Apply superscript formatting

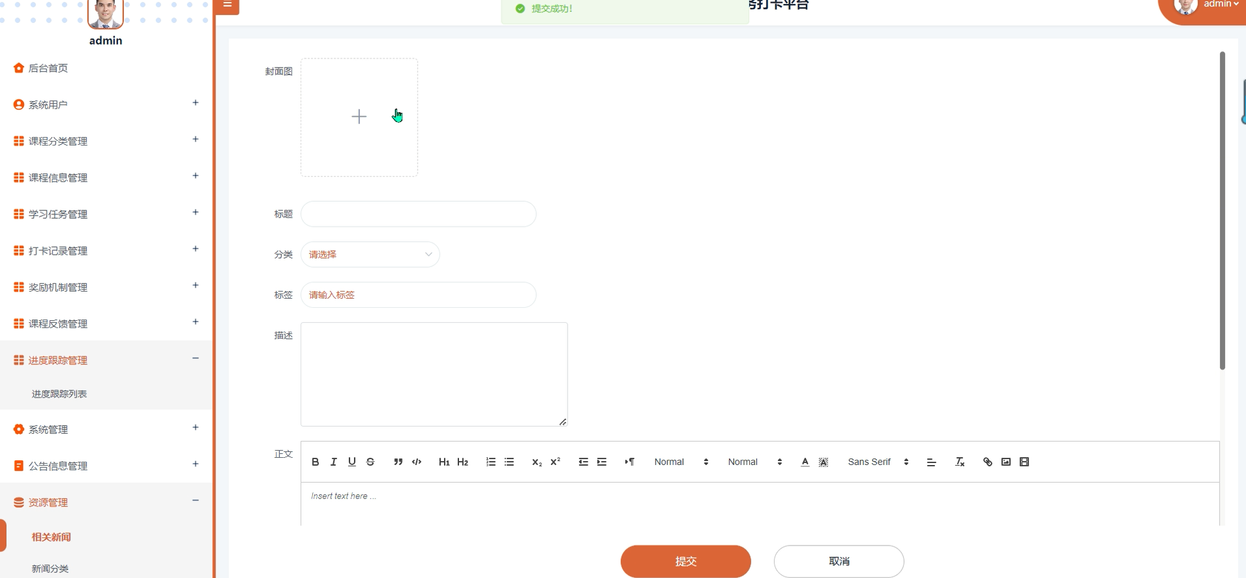pyautogui.click(x=555, y=462)
